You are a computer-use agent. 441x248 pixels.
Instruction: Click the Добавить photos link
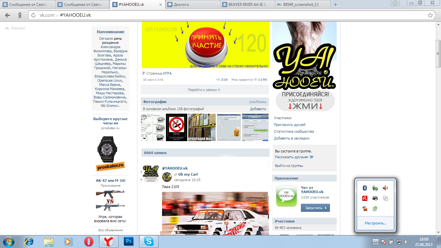[x=258, y=109]
